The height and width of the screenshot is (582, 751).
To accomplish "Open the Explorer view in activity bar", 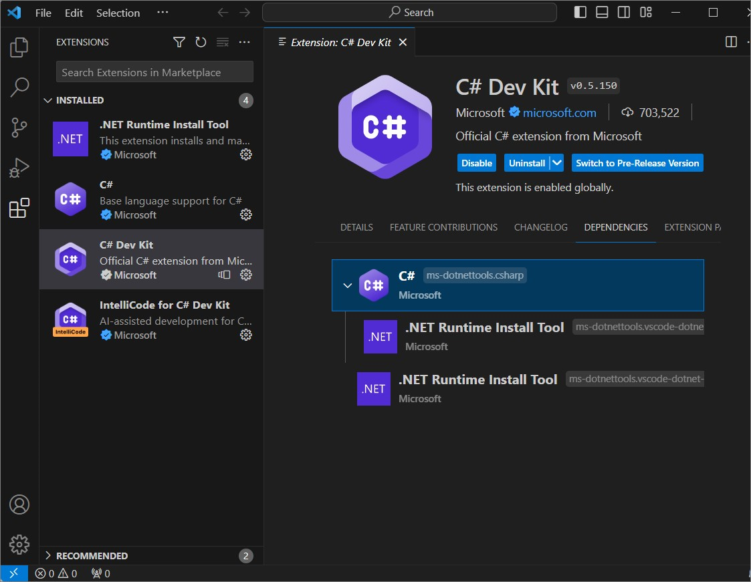I will (x=19, y=47).
